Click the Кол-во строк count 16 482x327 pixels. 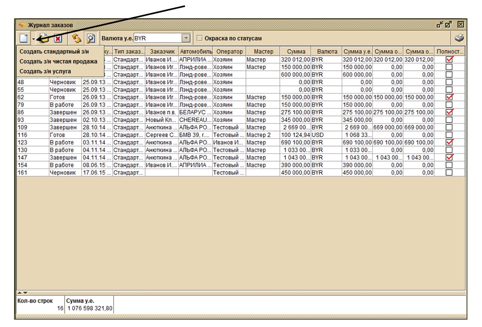[x=60, y=308]
